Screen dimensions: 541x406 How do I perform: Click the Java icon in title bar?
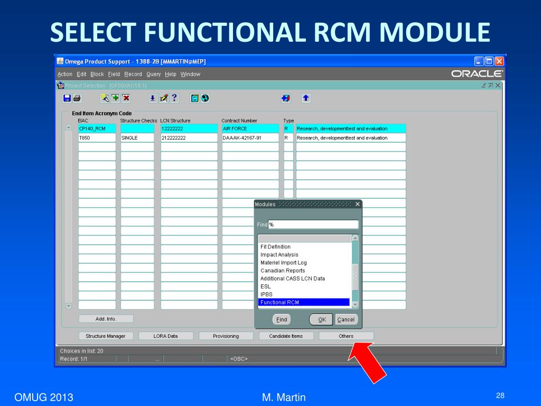coord(60,61)
